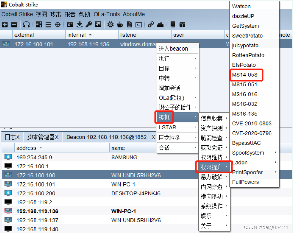Select the DESKTOP-J4PNKJ6 target row
This screenshot has width=293, height=233.
tap(100, 193)
